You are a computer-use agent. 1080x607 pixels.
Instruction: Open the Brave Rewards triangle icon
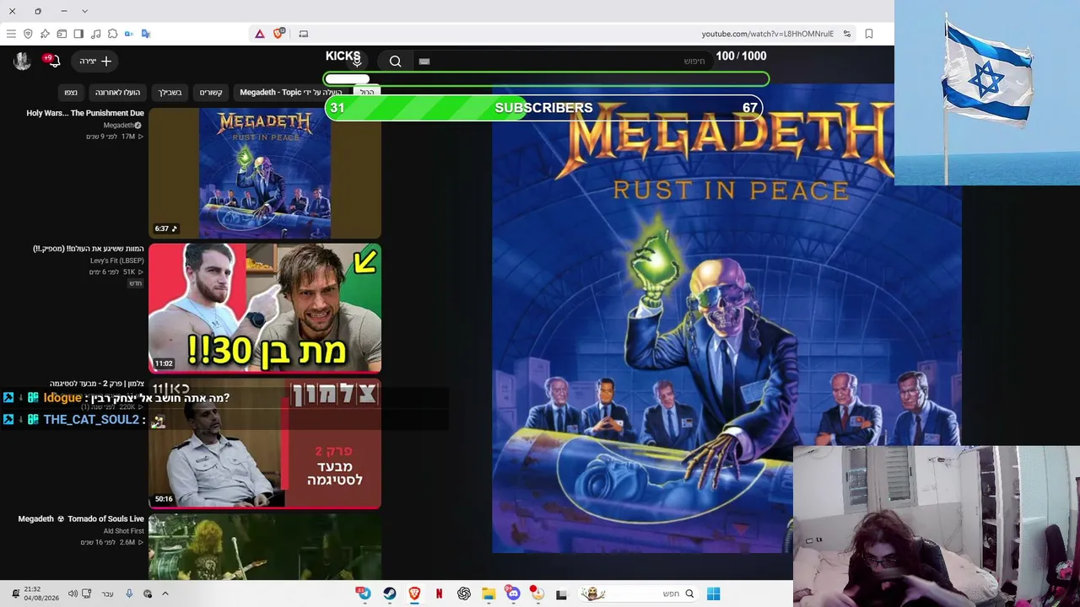click(x=260, y=34)
